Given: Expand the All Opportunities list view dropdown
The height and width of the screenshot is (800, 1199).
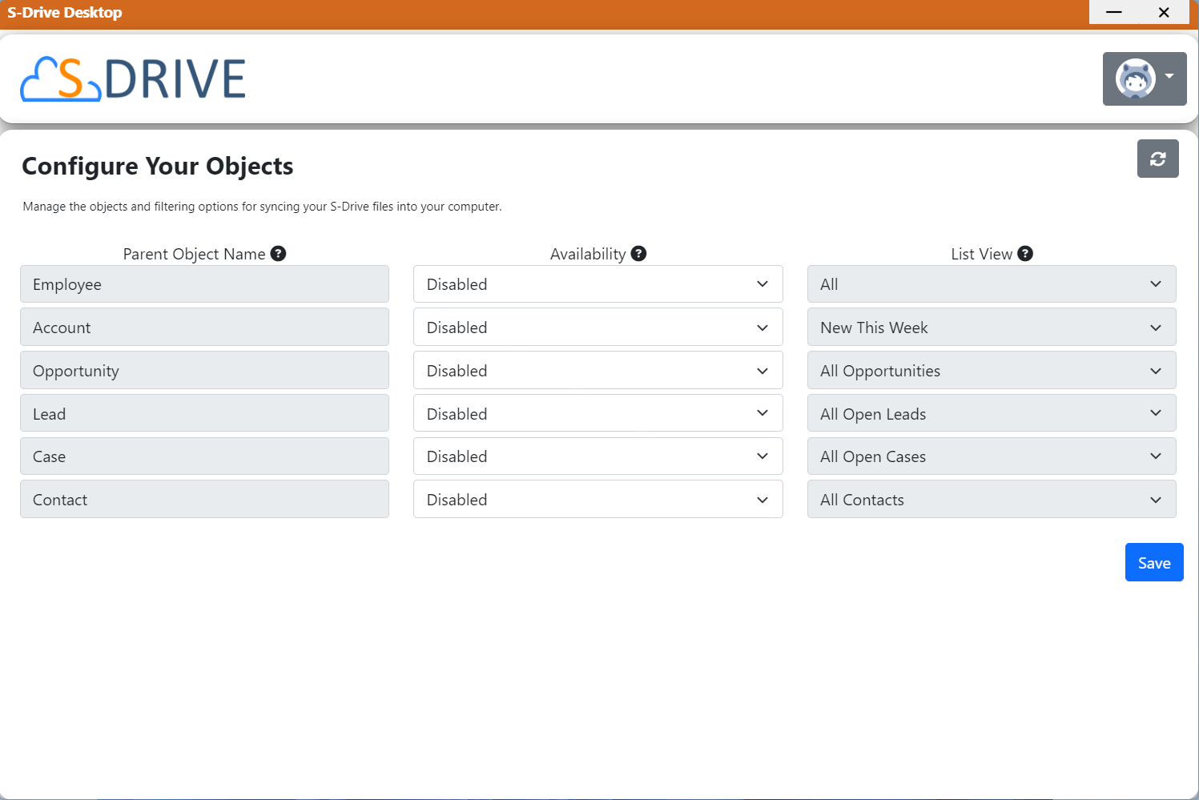Looking at the screenshot, I should click(991, 371).
